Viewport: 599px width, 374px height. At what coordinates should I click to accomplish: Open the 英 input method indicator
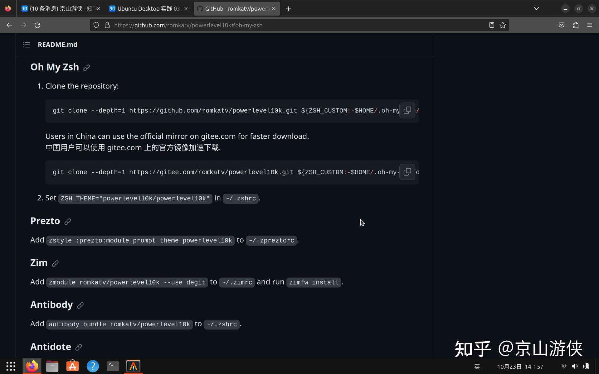point(477,366)
